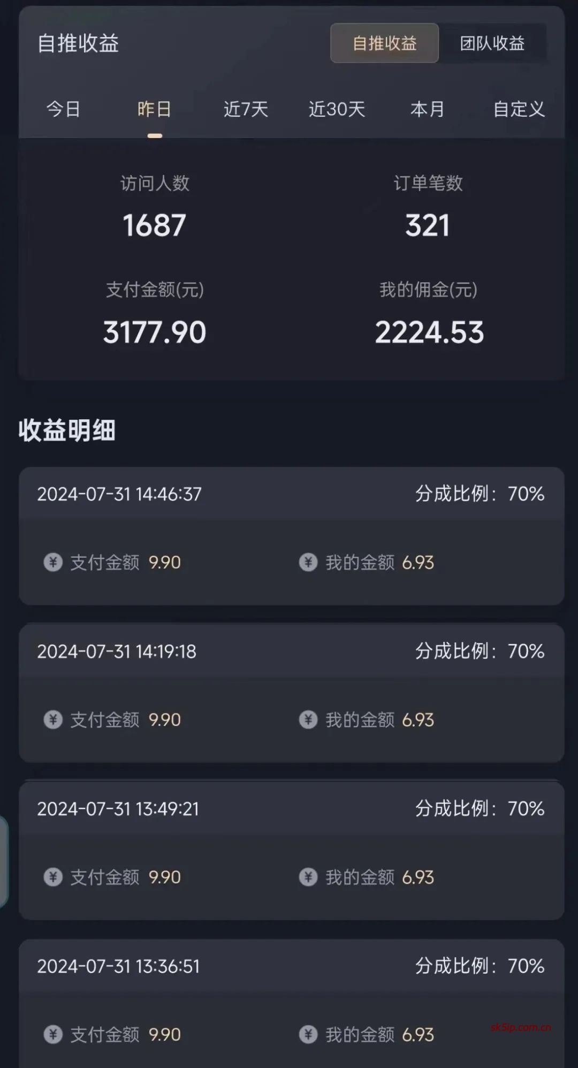Open the 自定义 date range selector
Screen dimensions: 578x1068
tap(518, 109)
